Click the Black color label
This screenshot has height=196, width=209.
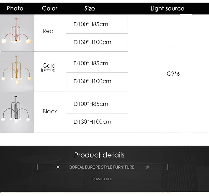tap(50, 111)
